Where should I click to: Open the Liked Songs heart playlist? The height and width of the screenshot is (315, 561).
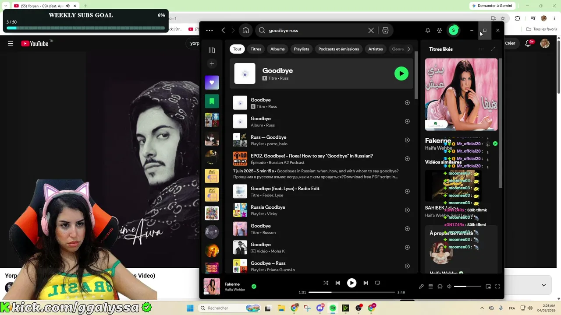tap(212, 82)
